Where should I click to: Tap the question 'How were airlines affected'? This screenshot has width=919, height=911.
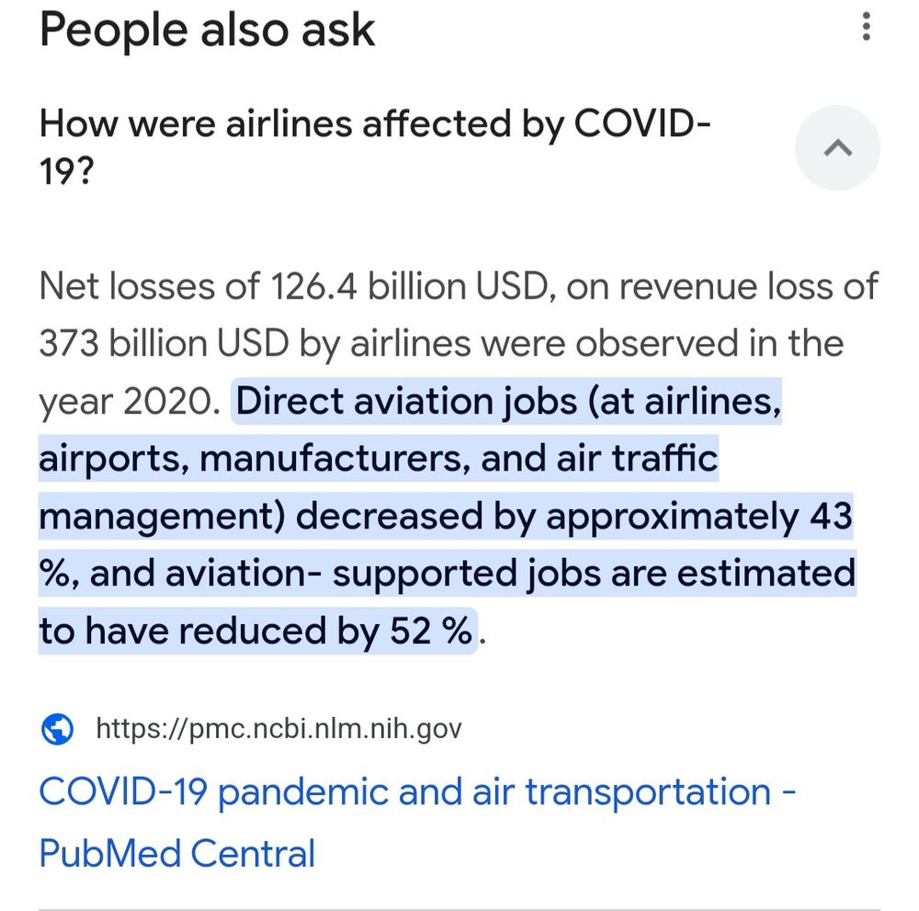coord(375,147)
